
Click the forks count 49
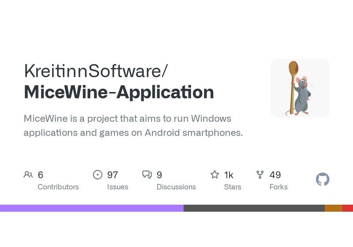tap(275, 175)
